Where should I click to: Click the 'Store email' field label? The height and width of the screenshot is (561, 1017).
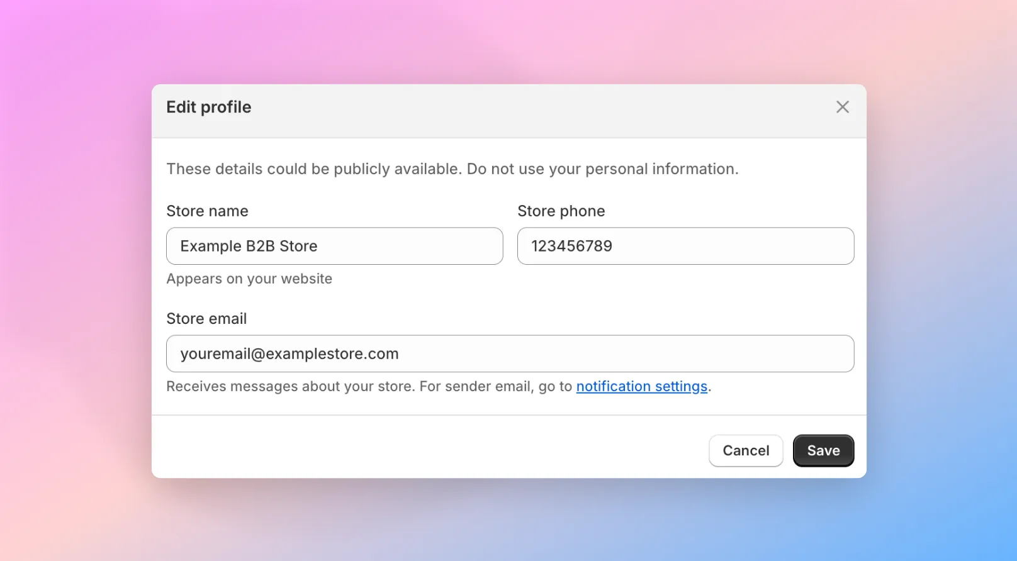coord(206,318)
